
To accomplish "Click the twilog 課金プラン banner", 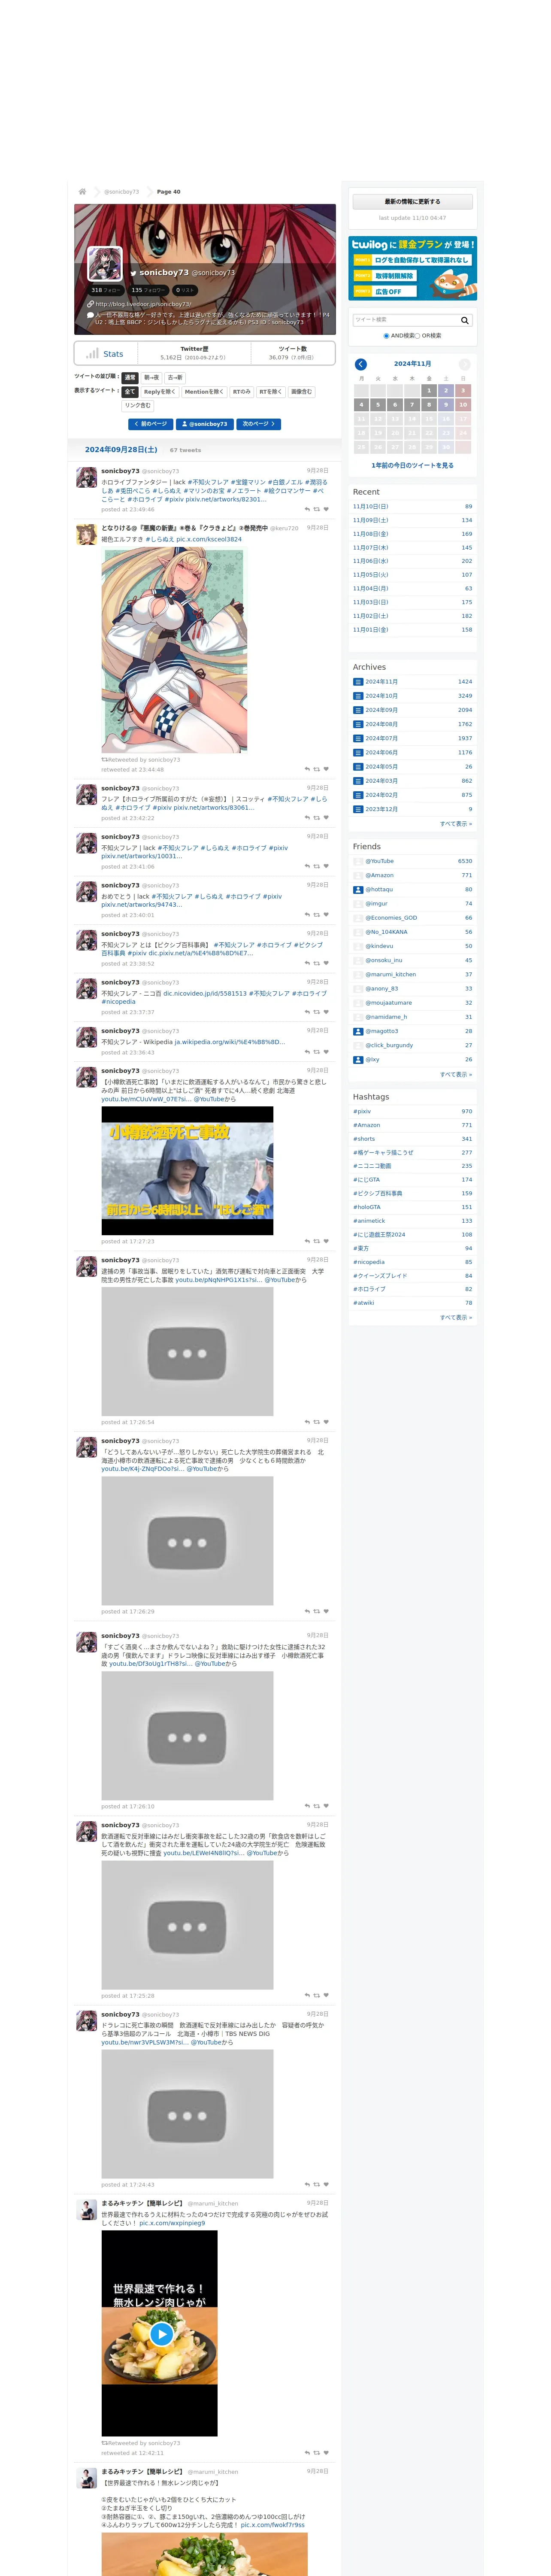I will click(412, 268).
